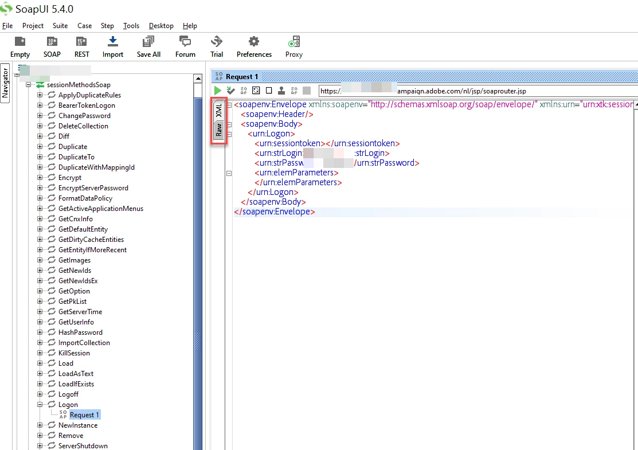Image resolution: width=638 pixels, height=450 pixels.
Task: Fold the soapenv:Body XML element
Action: click(x=229, y=124)
